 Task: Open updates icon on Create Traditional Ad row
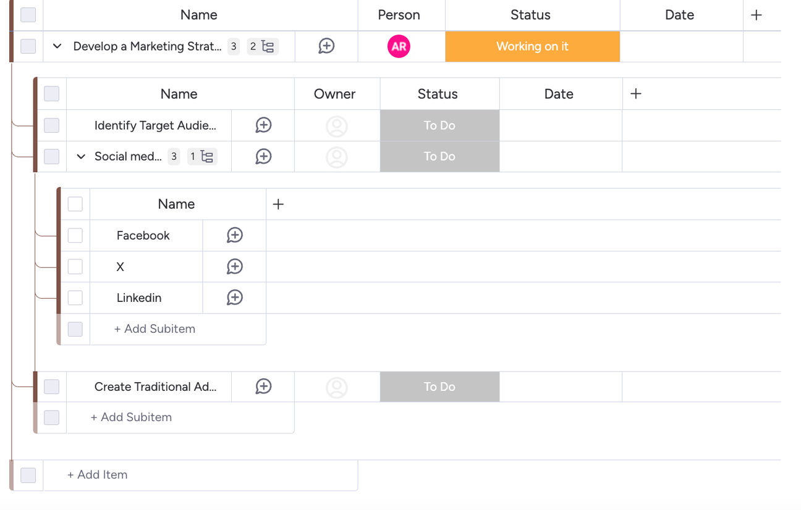tap(263, 386)
